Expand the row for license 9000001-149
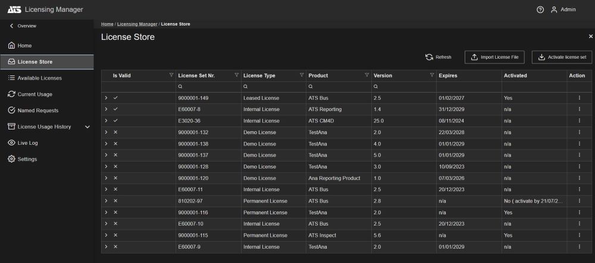Viewport: 595px width, 263px height. (106, 97)
